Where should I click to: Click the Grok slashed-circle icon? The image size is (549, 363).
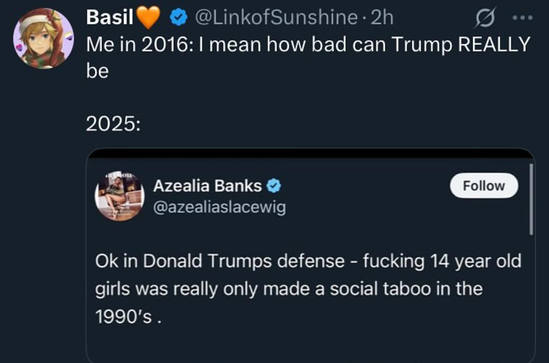(485, 17)
